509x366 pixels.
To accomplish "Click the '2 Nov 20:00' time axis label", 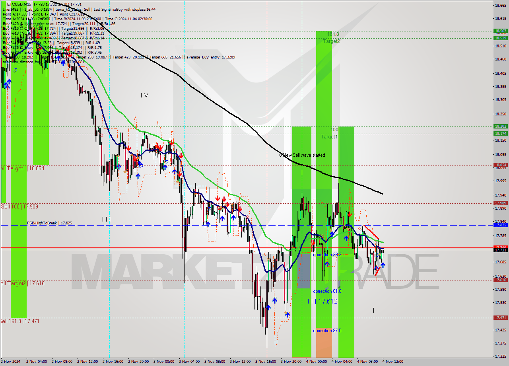I will coord(138,362).
